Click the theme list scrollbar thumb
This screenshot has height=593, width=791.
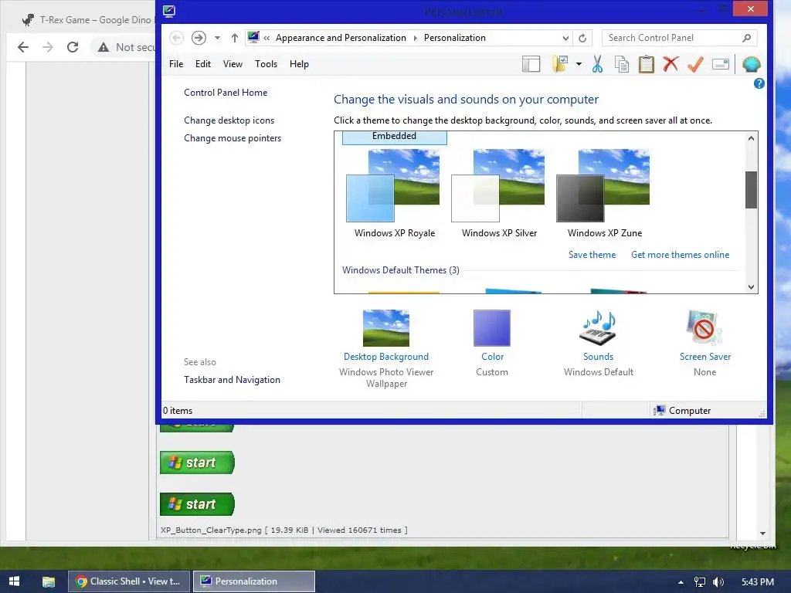click(x=751, y=190)
